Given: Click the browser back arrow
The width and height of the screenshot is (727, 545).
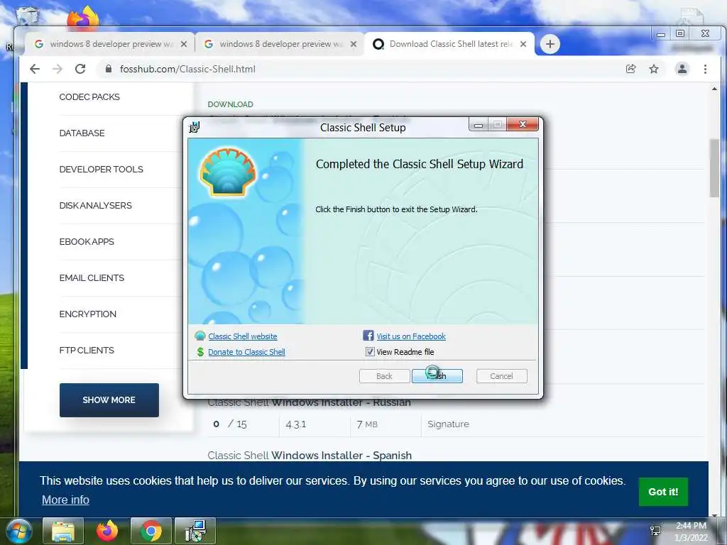Looking at the screenshot, I should coord(35,69).
